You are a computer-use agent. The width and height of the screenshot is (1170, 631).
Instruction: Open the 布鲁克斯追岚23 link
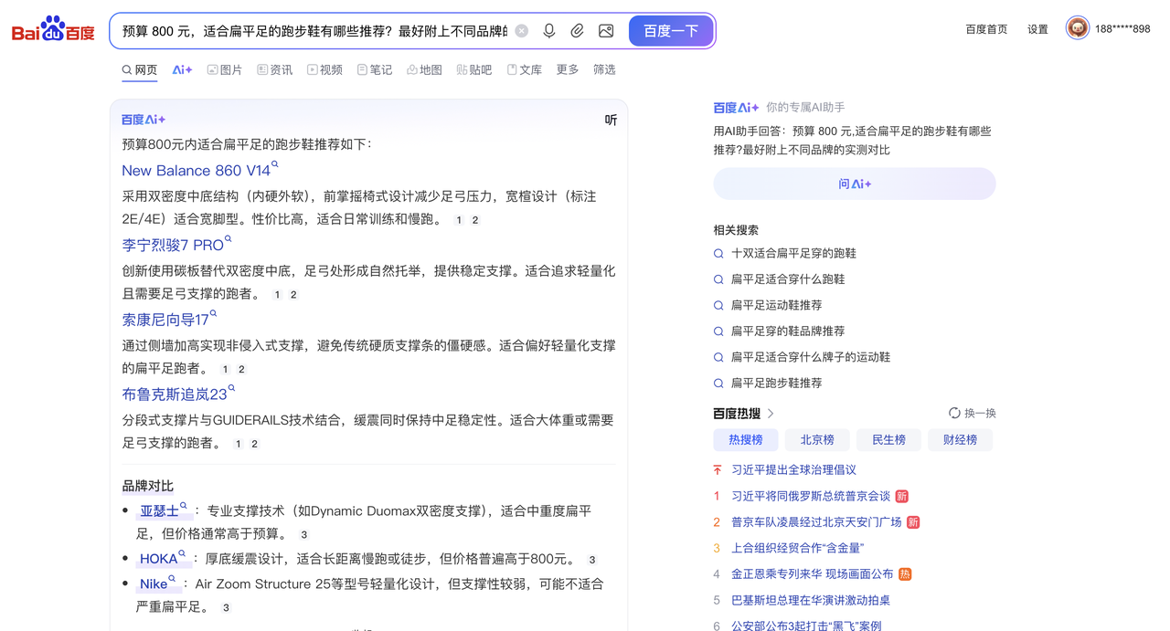175,394
